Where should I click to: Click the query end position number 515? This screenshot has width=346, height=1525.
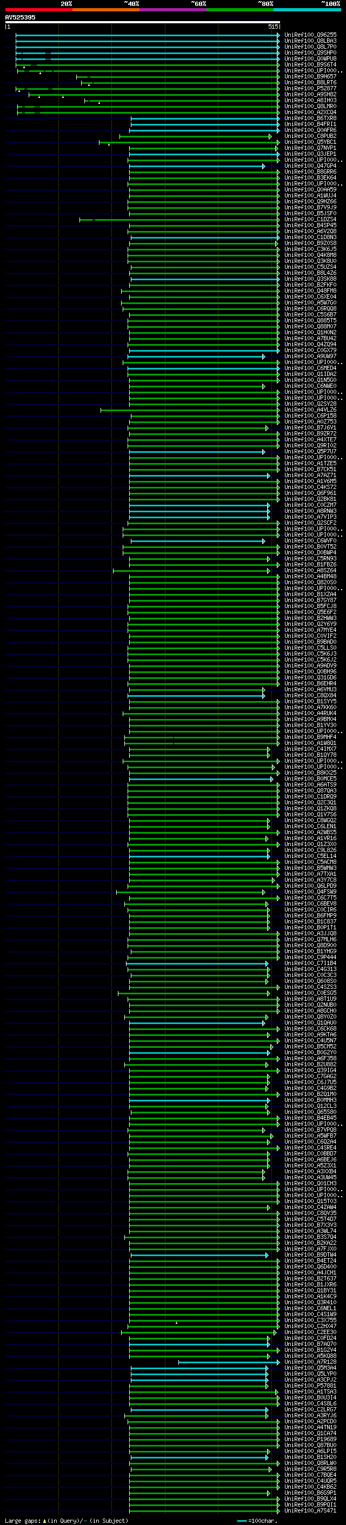pos(272,27)
